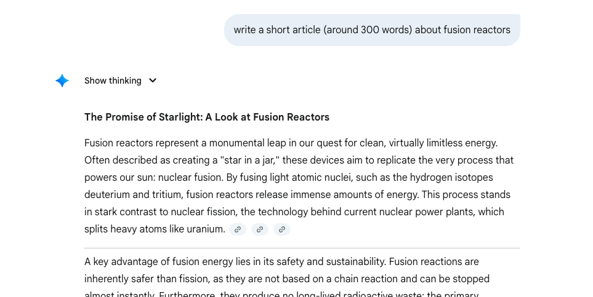Viewport: 593px width, 297px height.
Task: Expand the Show thinking chevron
Action: coord(153,81)
